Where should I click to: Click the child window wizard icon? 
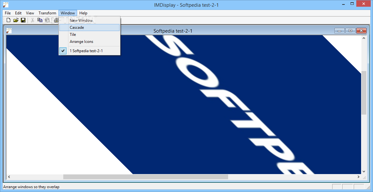coord(9,31)
